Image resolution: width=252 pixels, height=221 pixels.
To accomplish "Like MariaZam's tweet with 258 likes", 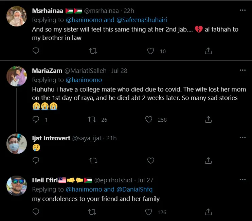I will 149,119.
